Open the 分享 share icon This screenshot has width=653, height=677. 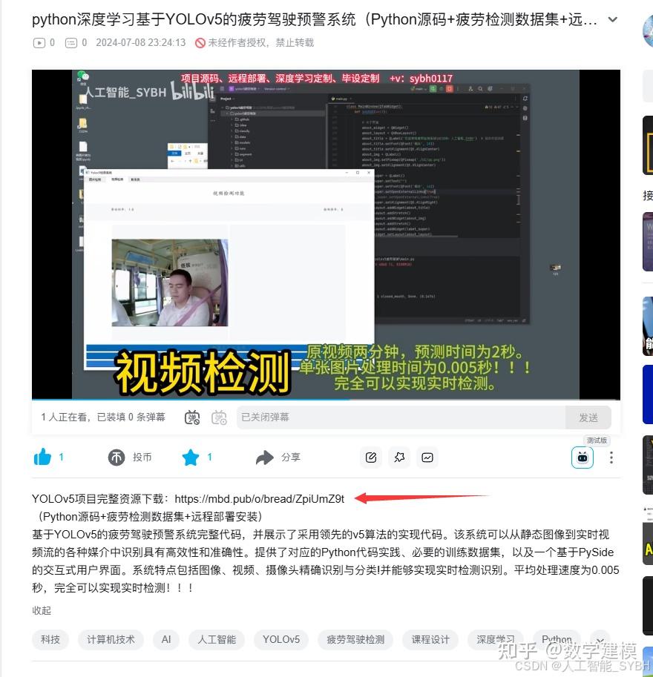(266, 458)
